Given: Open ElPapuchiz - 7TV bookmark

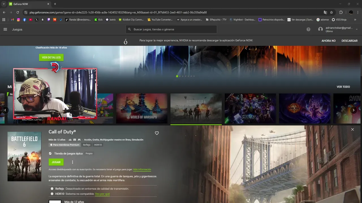Looking at the screenshot, I should tap(216, 20).
